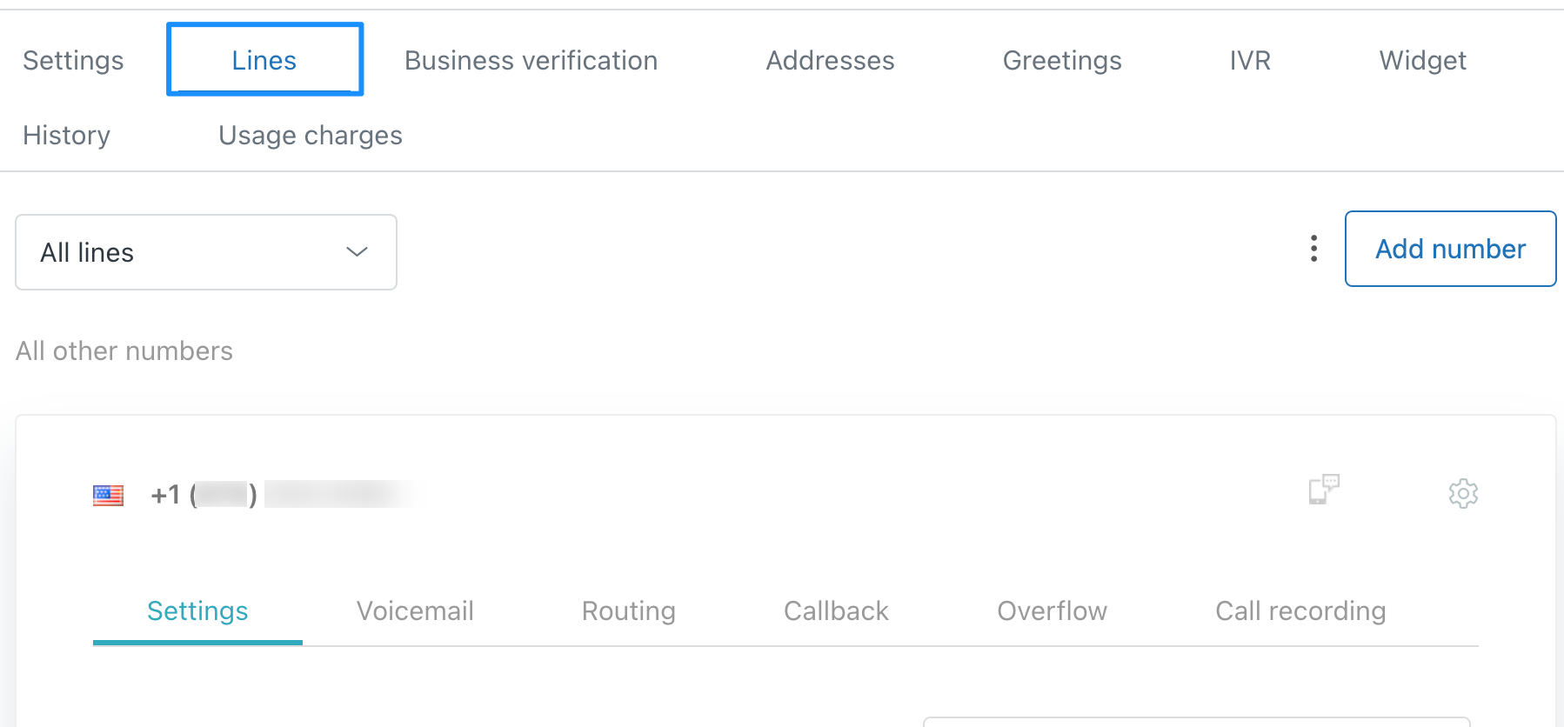Viewport: 1564px width, 727px height.
Task: Switch to the IVR tab
Action: 1250,60
